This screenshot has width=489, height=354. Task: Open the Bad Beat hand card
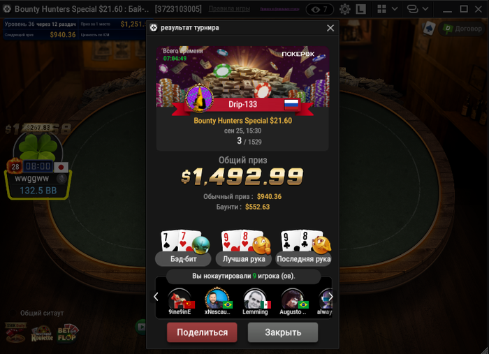pos(183,248)
